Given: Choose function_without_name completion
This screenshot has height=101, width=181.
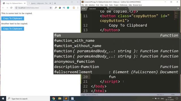Looking at the screenshot, I should 116,46.
